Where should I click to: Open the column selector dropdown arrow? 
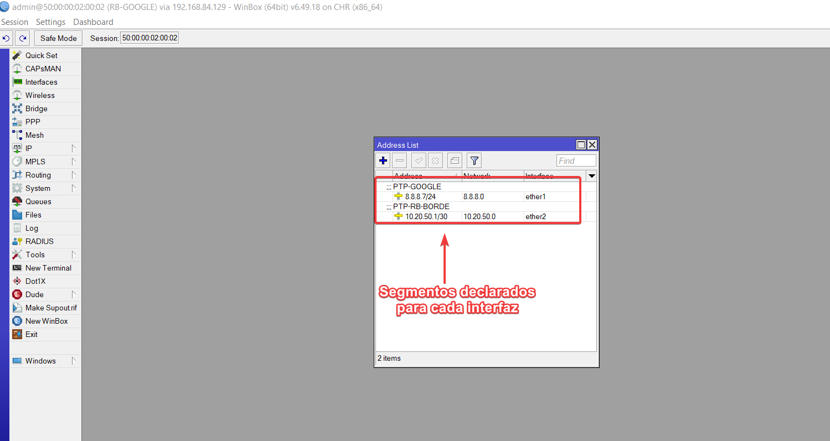point(591,176)
